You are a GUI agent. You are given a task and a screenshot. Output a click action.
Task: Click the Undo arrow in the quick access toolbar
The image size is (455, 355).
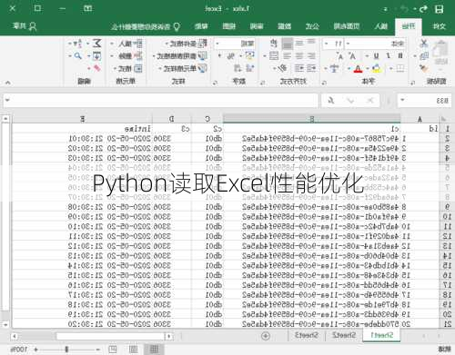[423, 9]
